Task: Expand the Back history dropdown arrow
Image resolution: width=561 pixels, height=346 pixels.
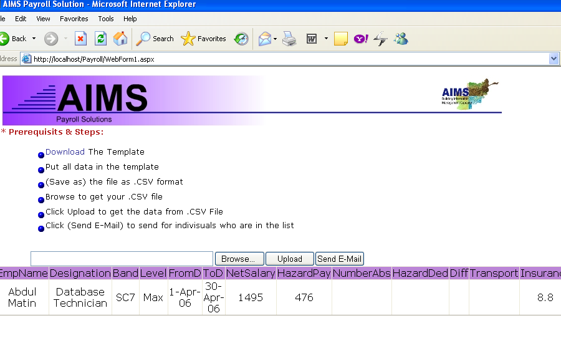Action: (34, 38)
